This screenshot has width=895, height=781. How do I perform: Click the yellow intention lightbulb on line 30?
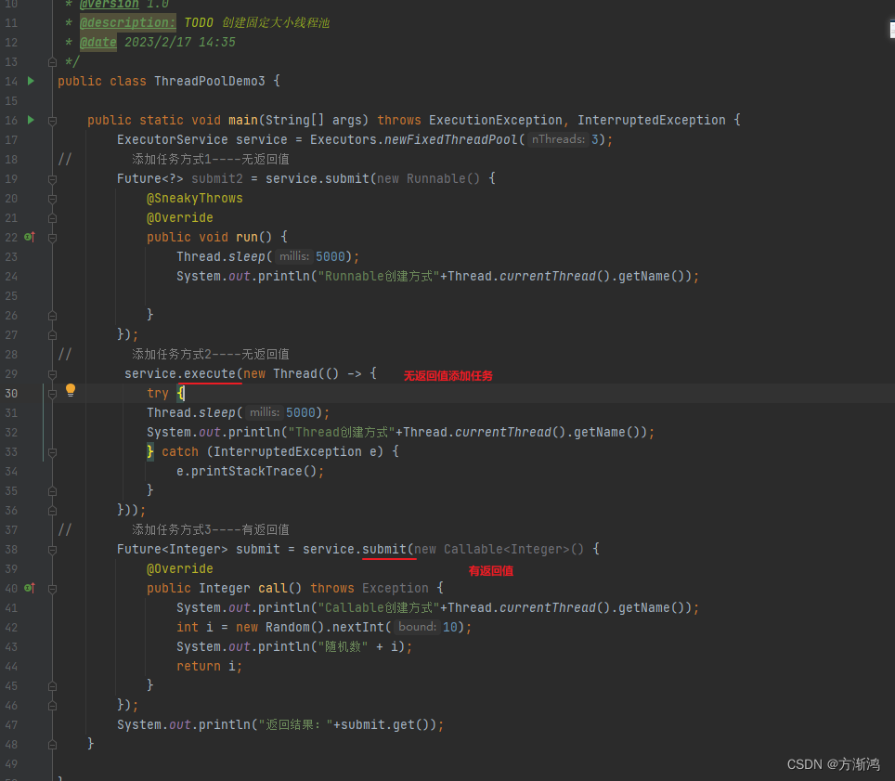point(71,390)
